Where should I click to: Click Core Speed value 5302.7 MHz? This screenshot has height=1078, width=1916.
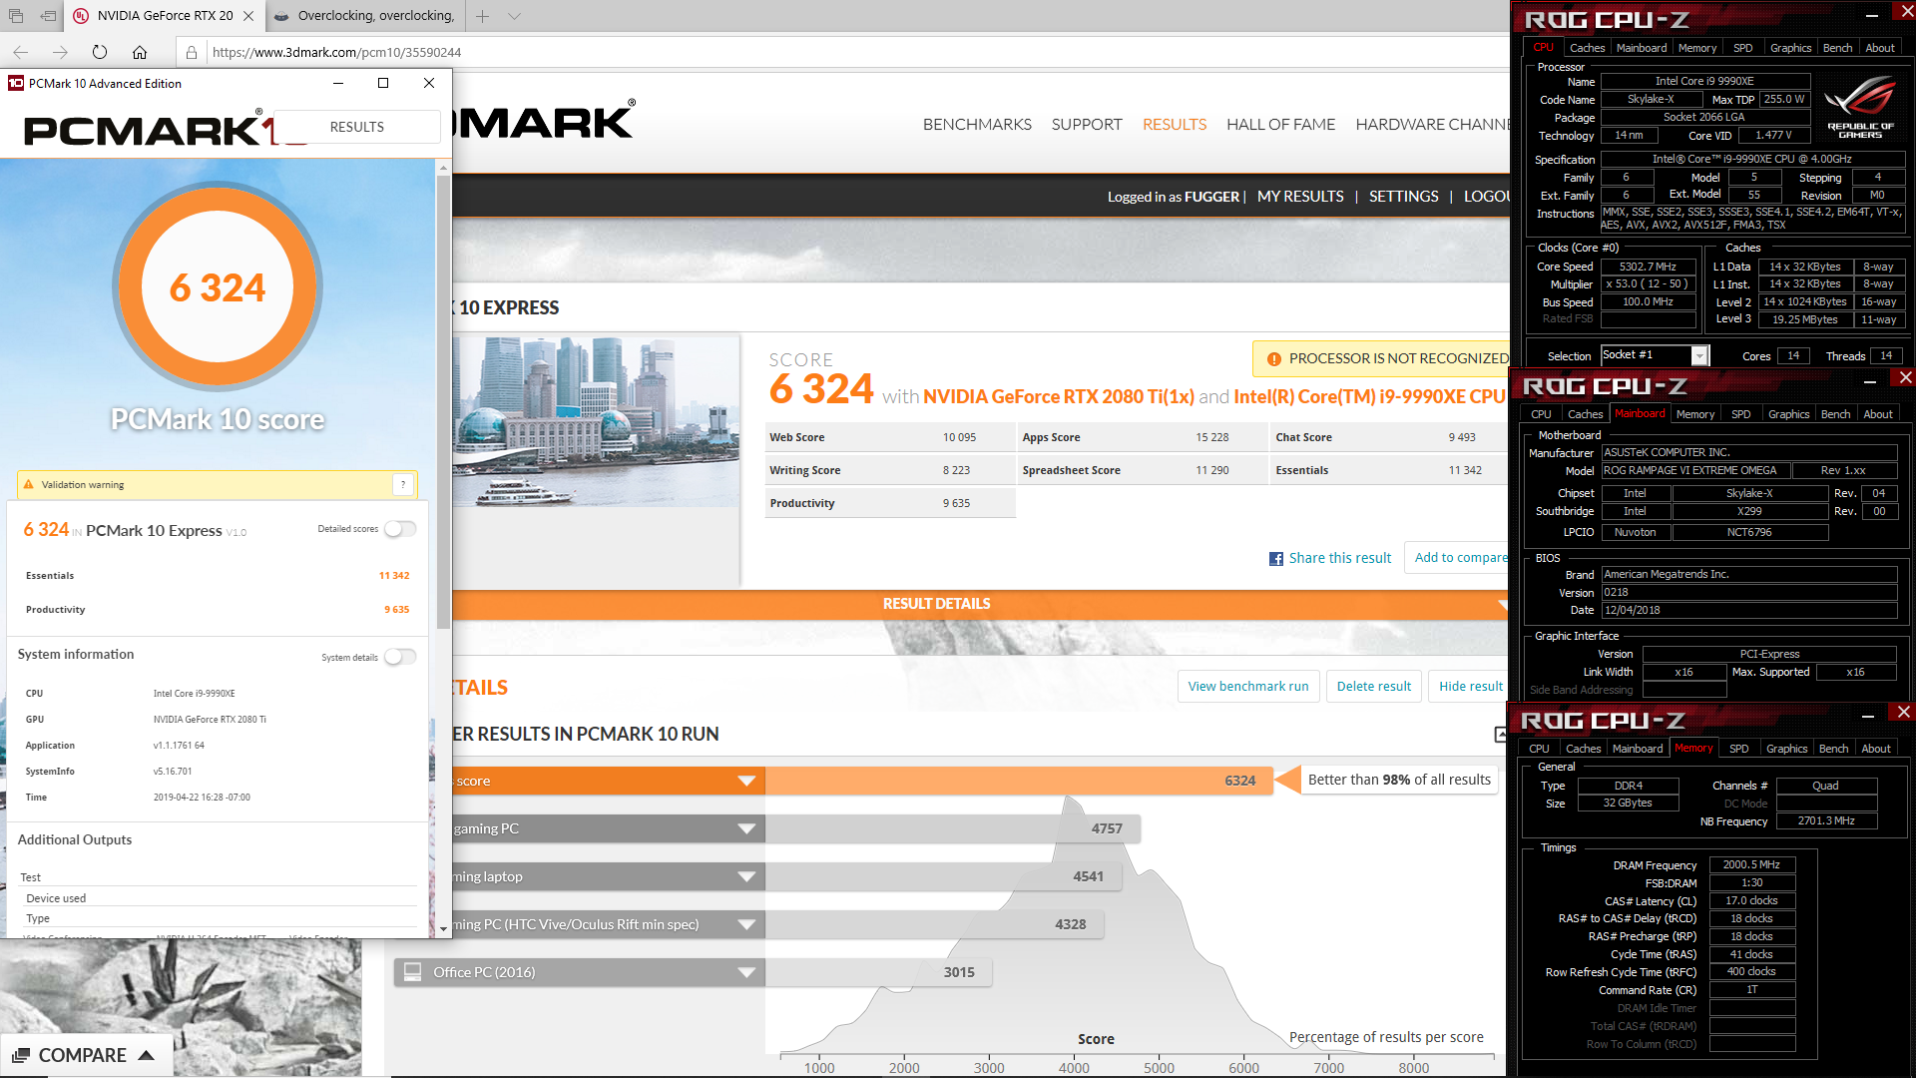tap(1648, 268)
